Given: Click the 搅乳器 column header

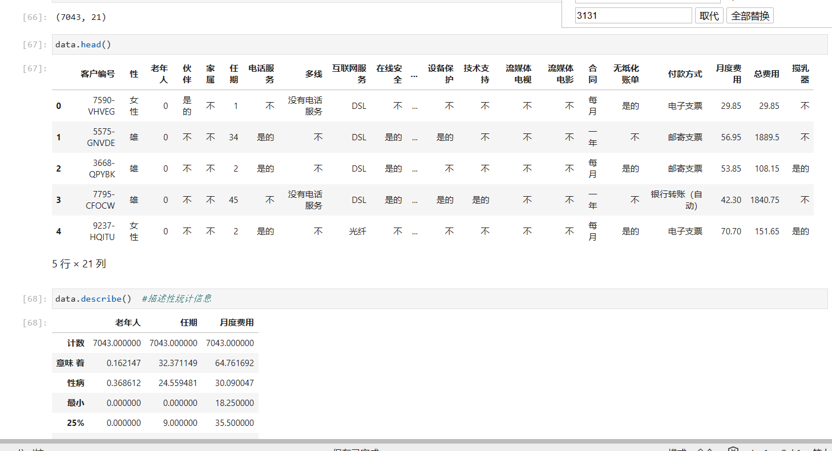Looking at the screenshot, I should pyautogui.click(x=801, y=74).
